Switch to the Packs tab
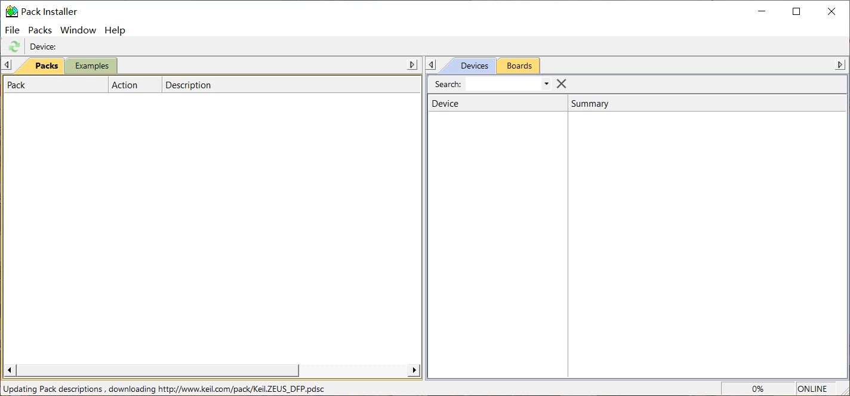 (47, 66)
